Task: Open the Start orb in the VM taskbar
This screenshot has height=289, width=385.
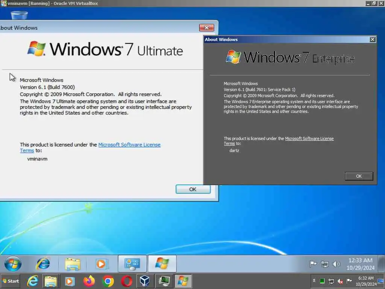Action: (12, 264)
